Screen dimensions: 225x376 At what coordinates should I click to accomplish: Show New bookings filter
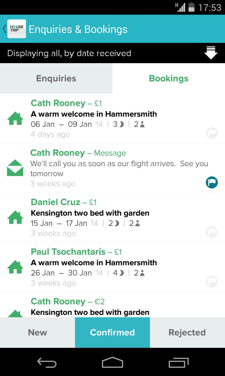tap(37, 333)
